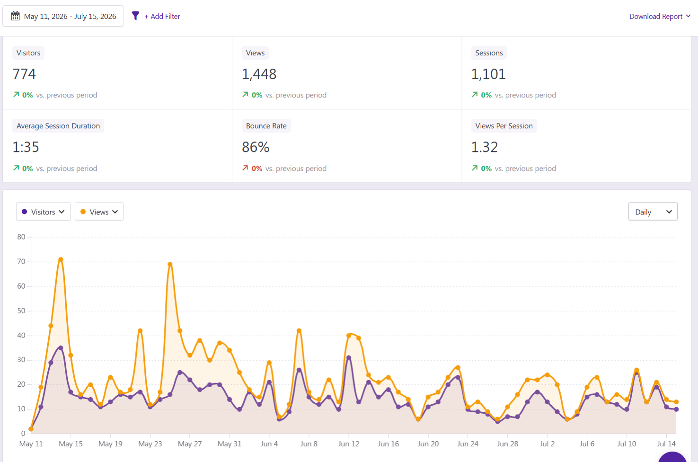The height and width of the screenshot is (462, 698).
Task: Select the Bounce Rate card label
Action: coord(266,126)
